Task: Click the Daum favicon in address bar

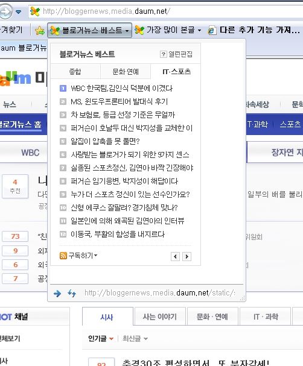Action: [x=35, y=11]
